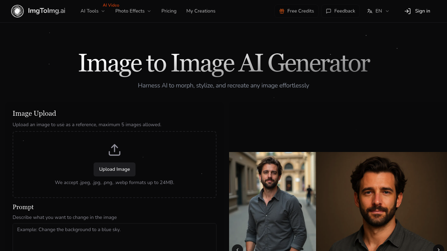The image size is (447, 251).
Task: Click the sign-in arrow icon
Action: (x=408, y=11)
